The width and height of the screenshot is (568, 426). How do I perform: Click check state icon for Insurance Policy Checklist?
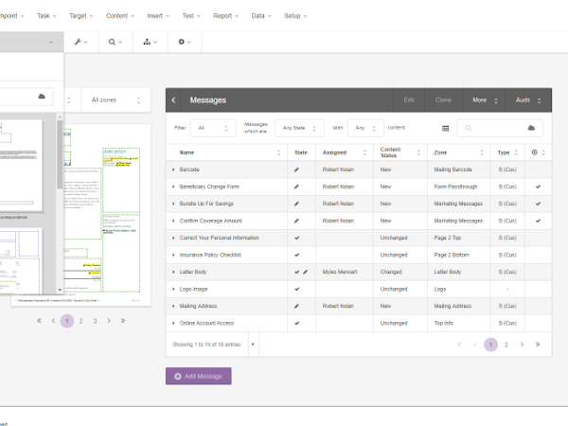click(x=297, y=255)
